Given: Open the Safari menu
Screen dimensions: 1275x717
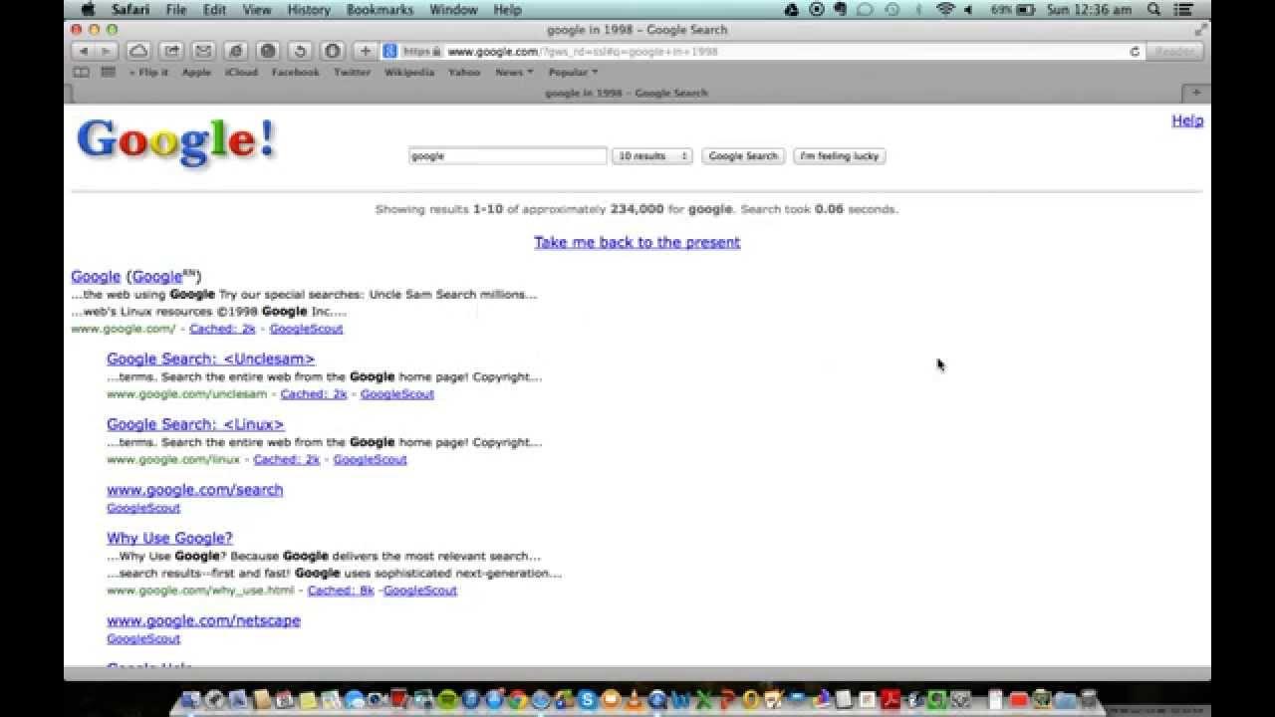Looking at the screenshot, I should click(130, 9).
